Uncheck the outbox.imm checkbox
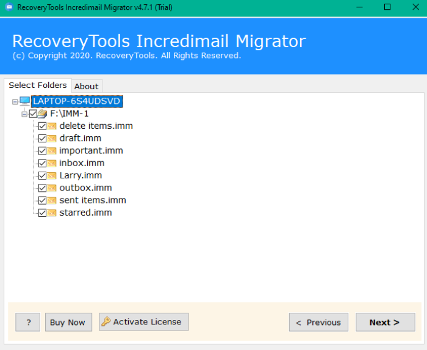 pos(42,188)
